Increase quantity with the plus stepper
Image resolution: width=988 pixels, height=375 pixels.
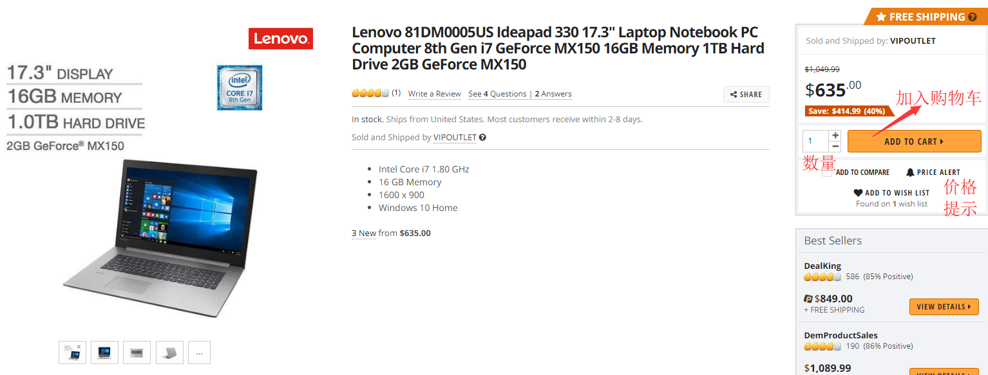coord(835,136)
